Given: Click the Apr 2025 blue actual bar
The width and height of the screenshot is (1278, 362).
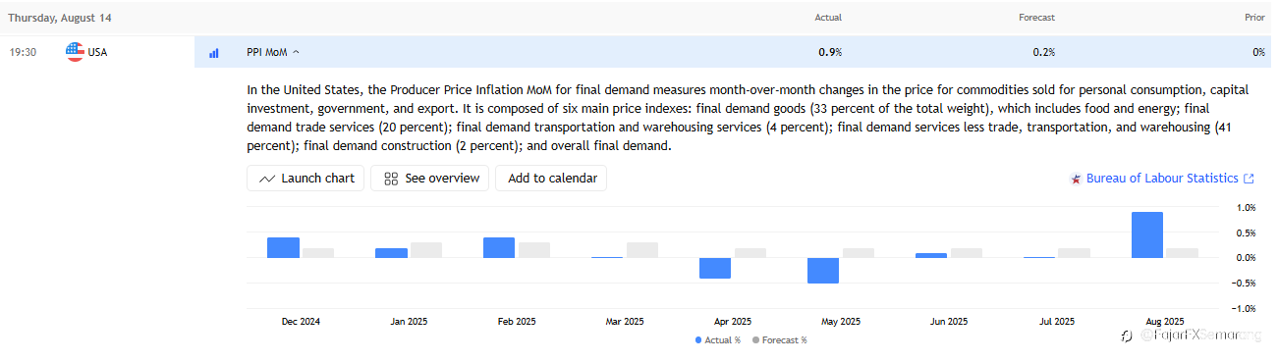Looking at the screenshot, I should [715, 268].
